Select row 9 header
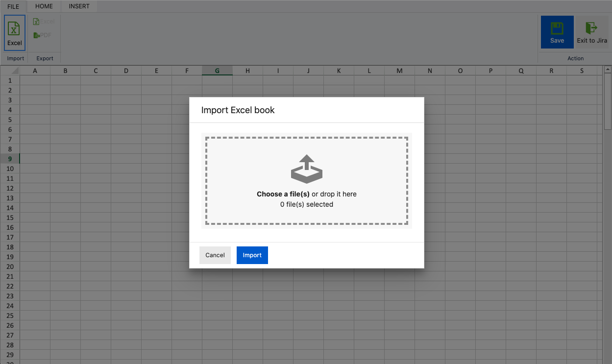Screen dimensions: 612x364 pos(10,158)
